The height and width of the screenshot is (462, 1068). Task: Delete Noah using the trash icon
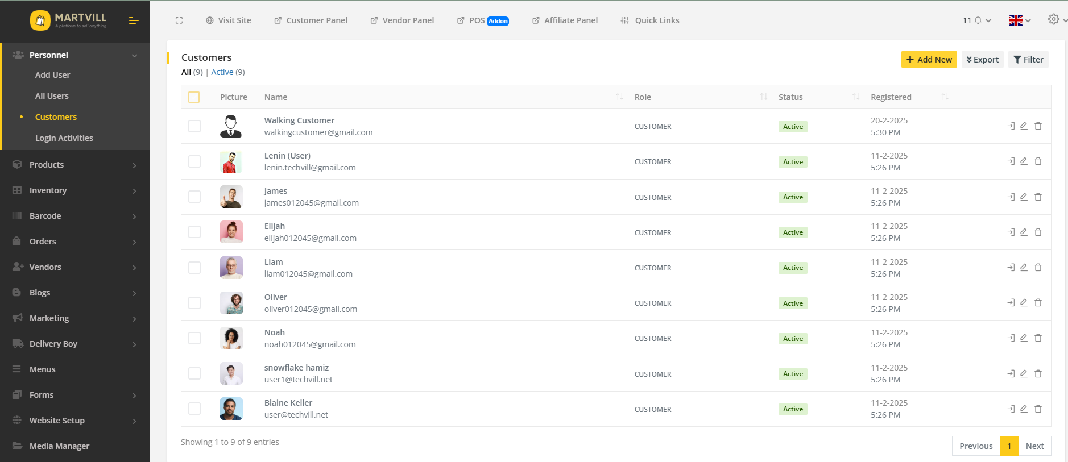point(1038,338)
